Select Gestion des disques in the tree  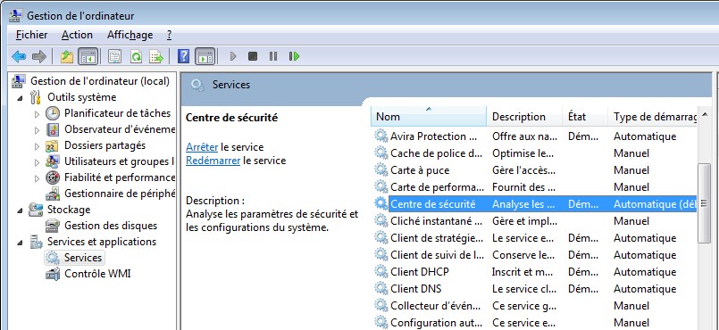111,226
